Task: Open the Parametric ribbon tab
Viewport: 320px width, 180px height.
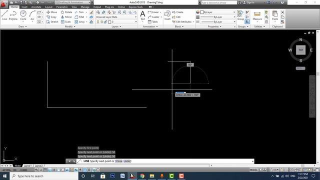Action: tap(62, 7)
